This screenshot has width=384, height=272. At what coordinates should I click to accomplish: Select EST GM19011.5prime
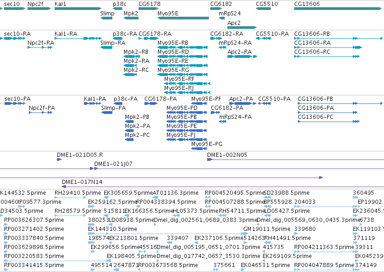click(x=267, y=229)
